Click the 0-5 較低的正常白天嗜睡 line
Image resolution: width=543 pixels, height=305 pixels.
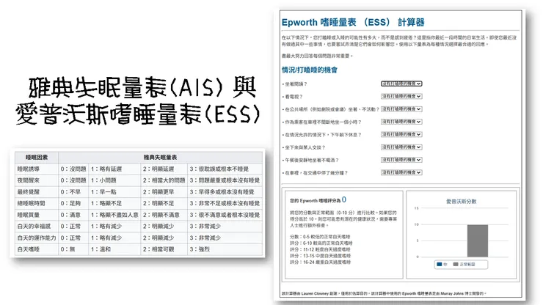coord(320,237)
